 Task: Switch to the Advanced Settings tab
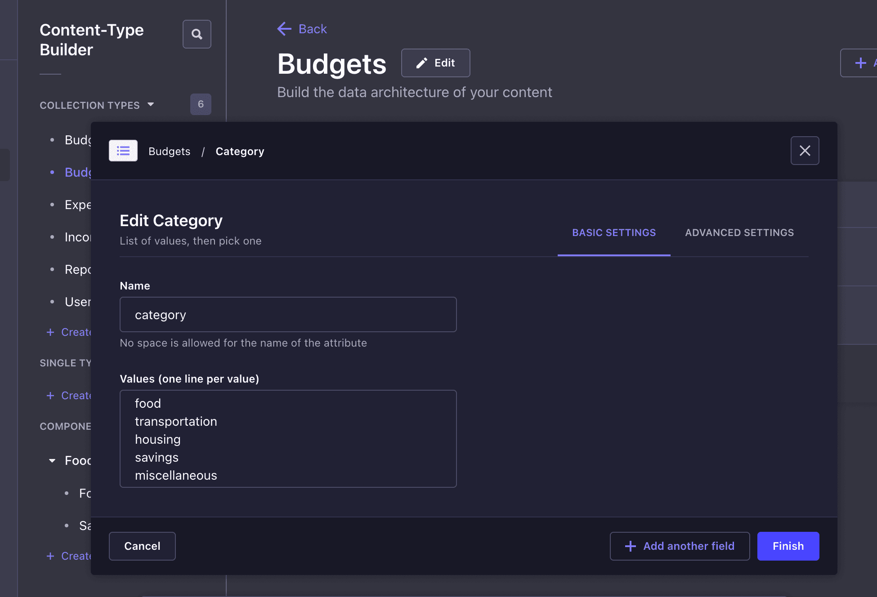point(739,233)
